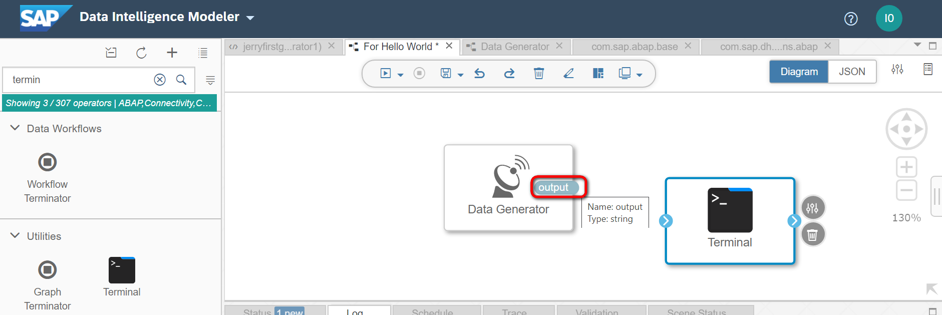Switch to Diagram view

point(799,72)
